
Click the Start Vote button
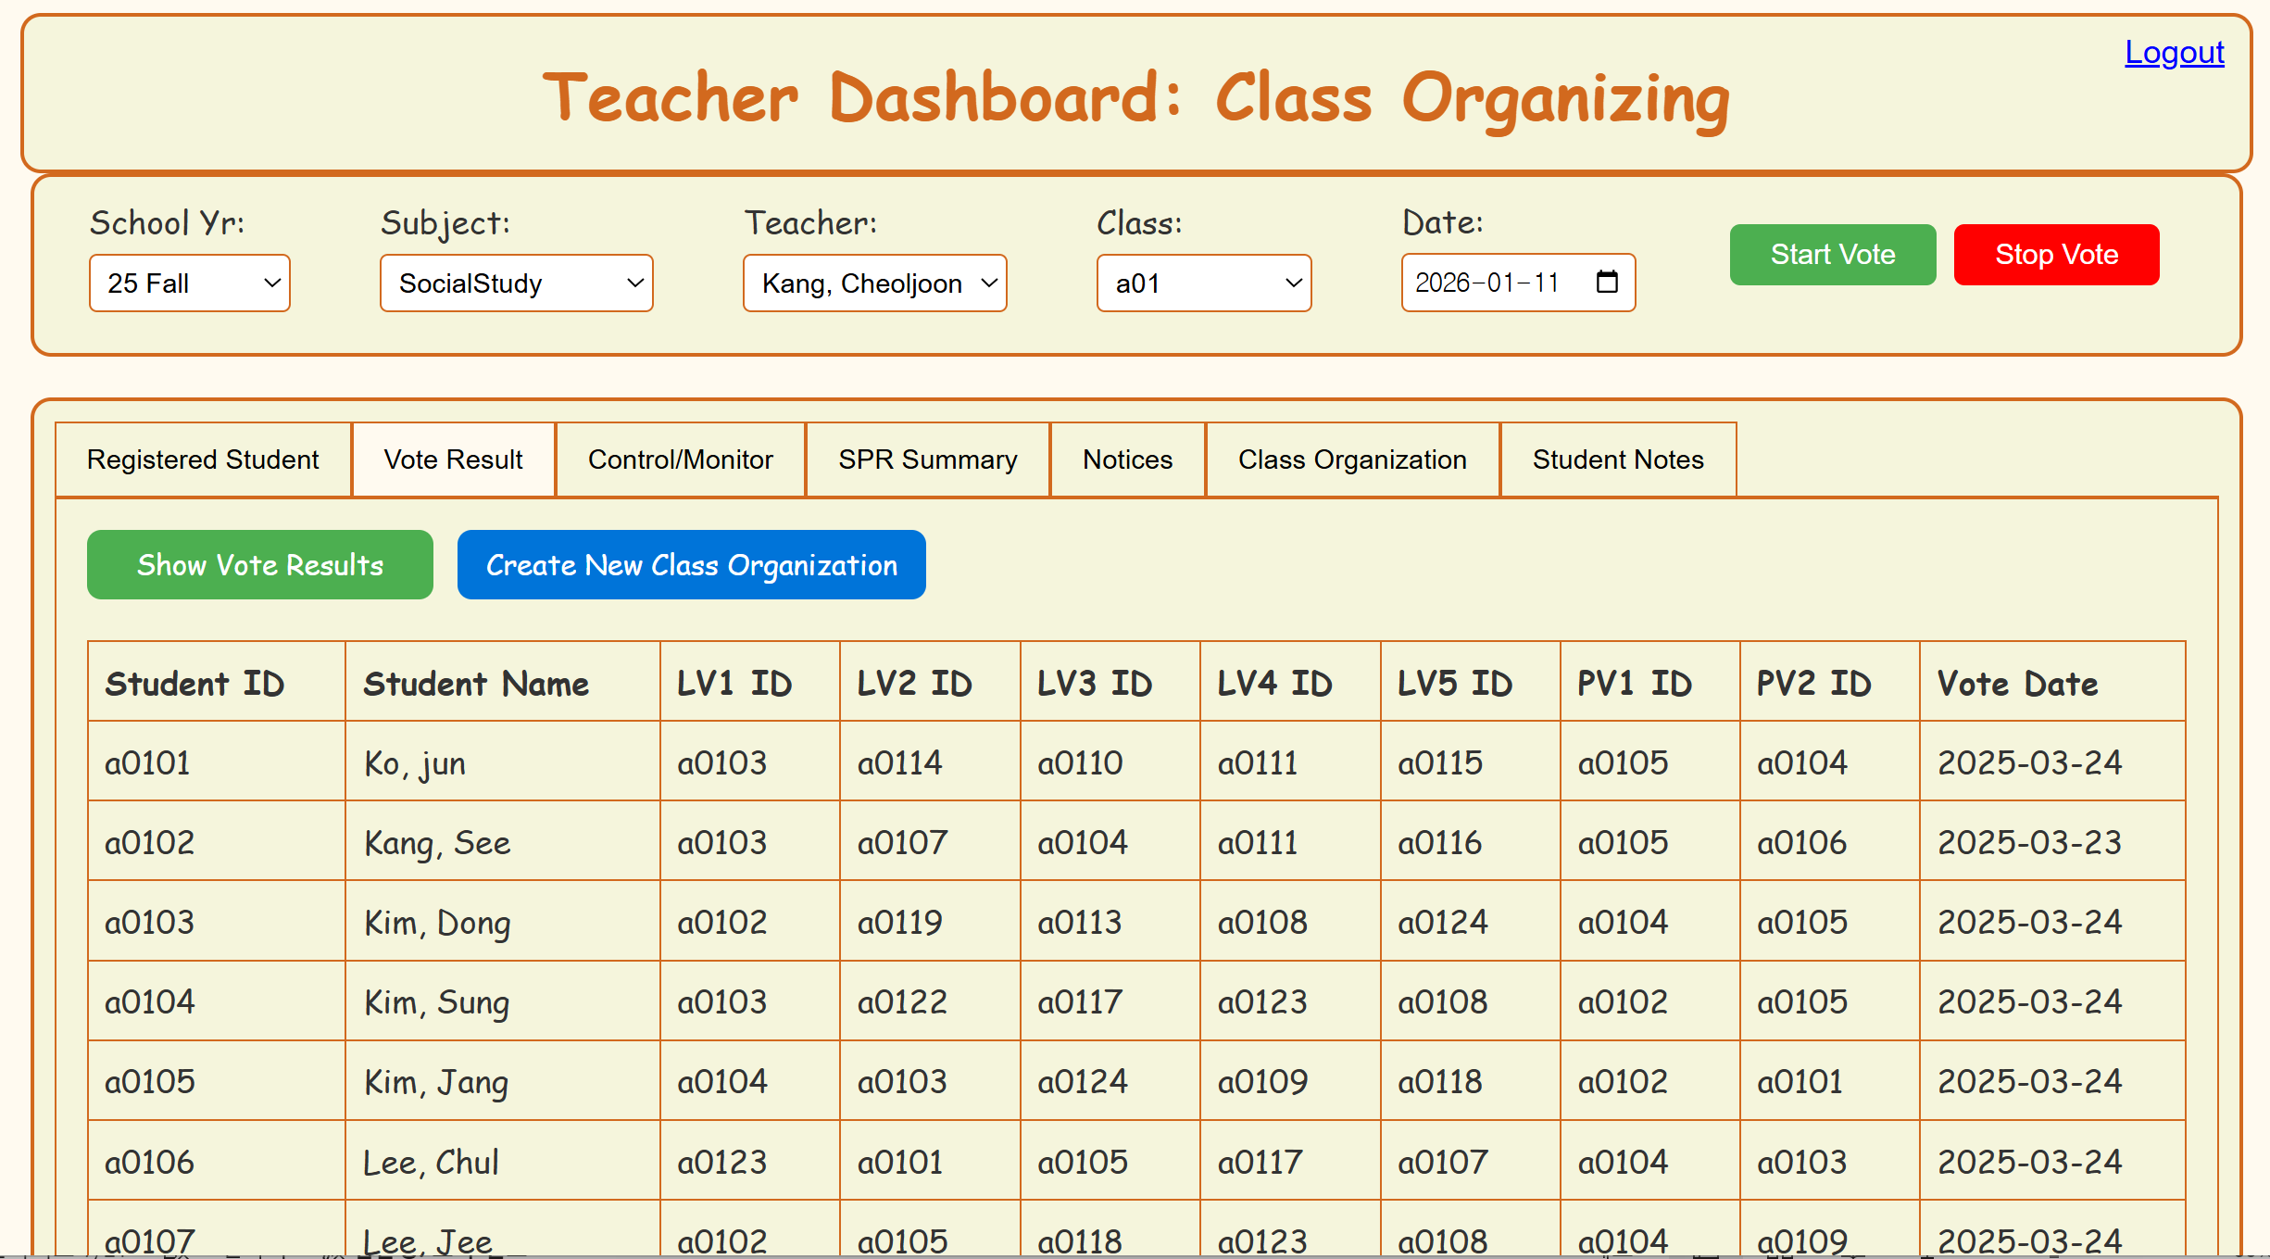(x=1832, y=255)
